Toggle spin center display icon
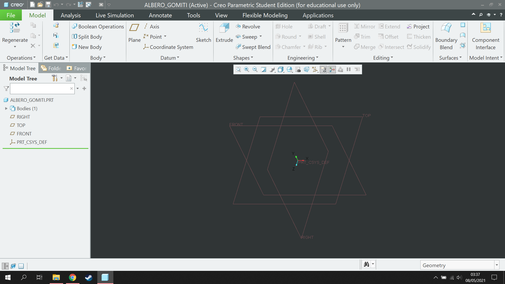505x284 pixels. pos(332,69)
